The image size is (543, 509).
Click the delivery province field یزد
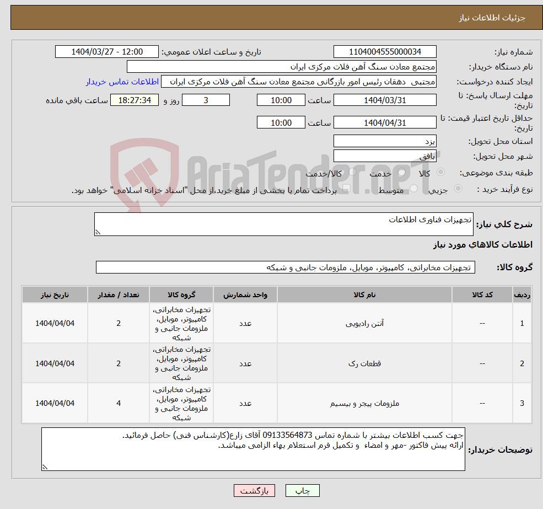pos(385,141)
